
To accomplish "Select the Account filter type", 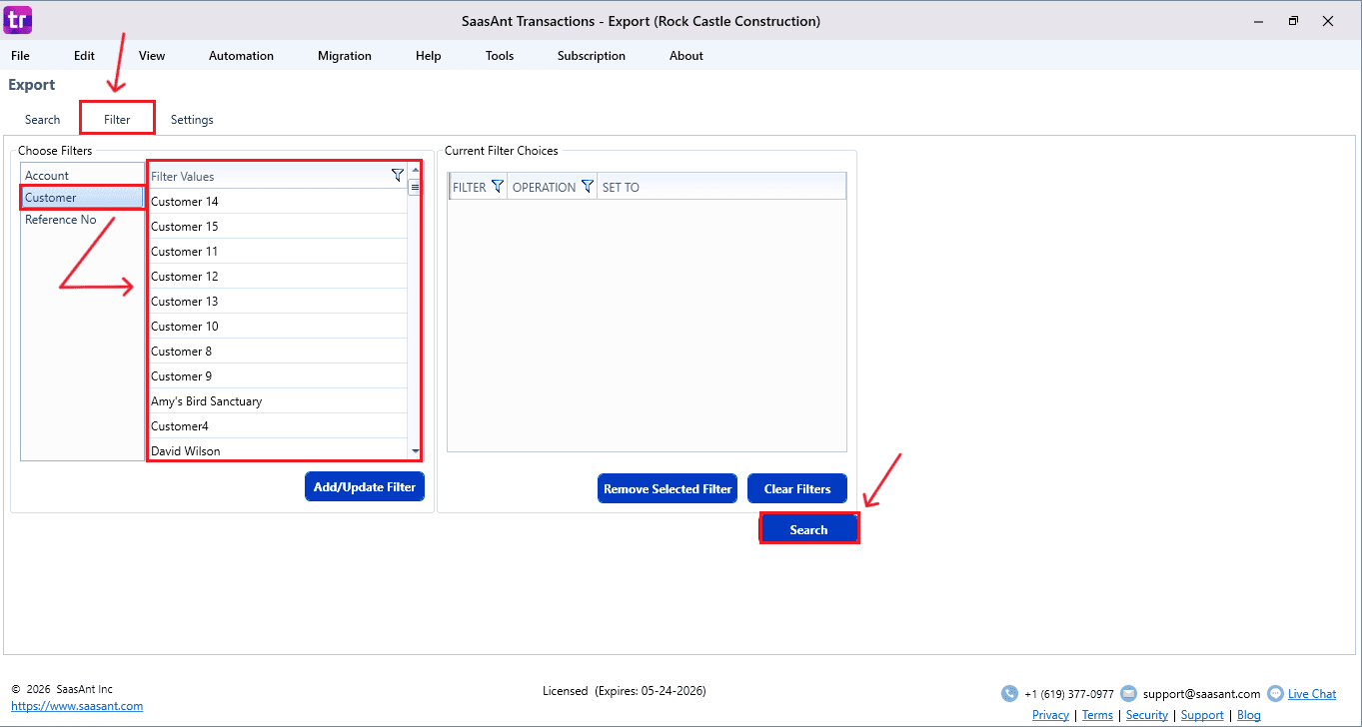I will [83, 176].
